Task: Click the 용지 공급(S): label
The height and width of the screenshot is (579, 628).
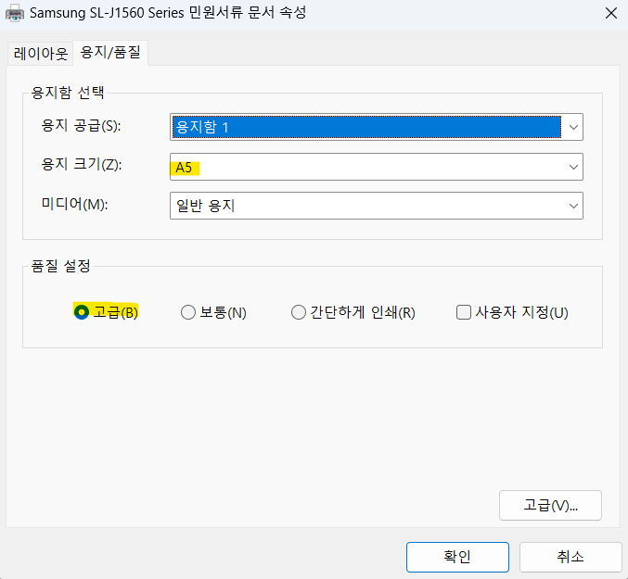Action: (x=81, y=126)
